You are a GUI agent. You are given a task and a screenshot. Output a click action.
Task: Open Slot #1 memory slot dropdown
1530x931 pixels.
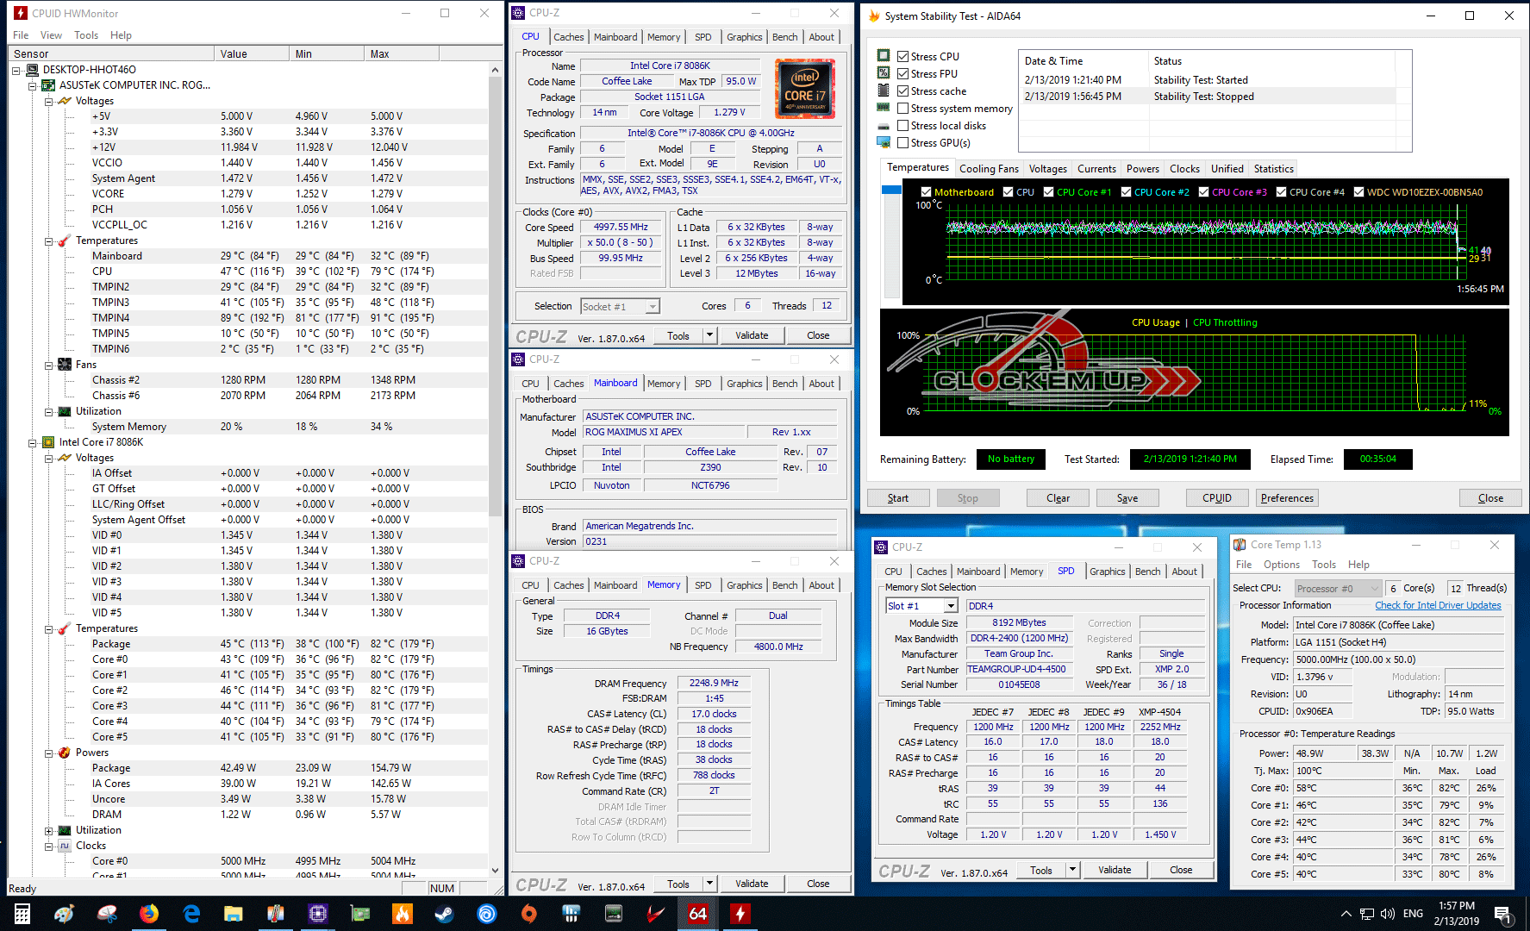pos(951,606)
